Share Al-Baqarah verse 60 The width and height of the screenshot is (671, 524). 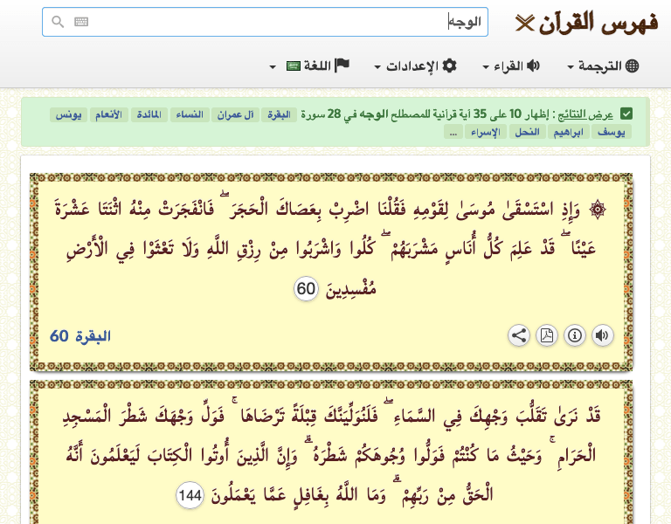pos(519,335)
